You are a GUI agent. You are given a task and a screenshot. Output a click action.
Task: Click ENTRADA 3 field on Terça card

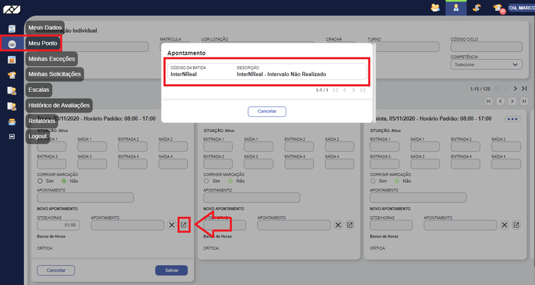coord(51,164)
